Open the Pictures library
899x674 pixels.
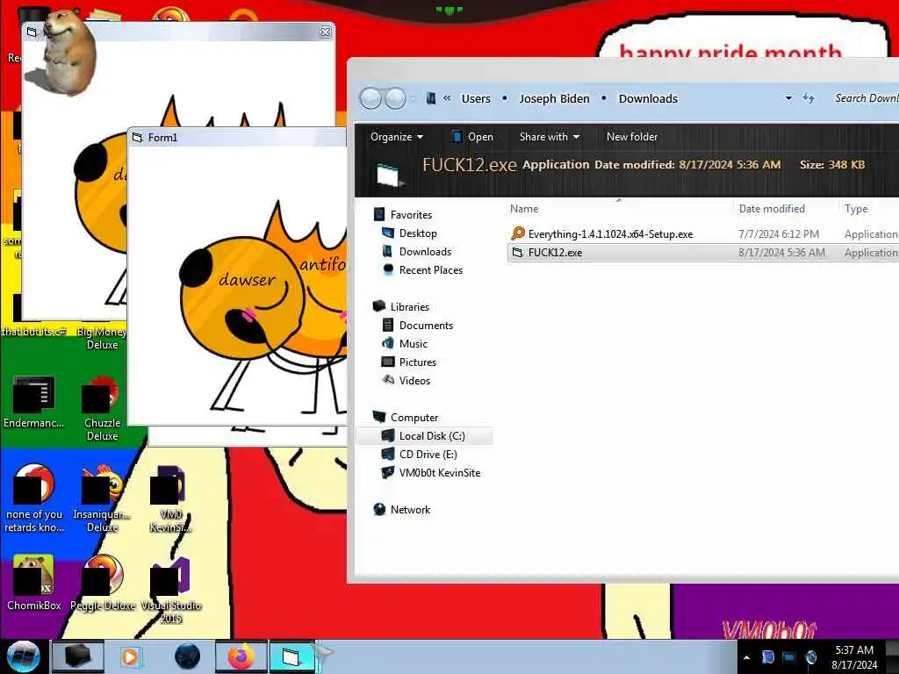click(x=417, y=362)
